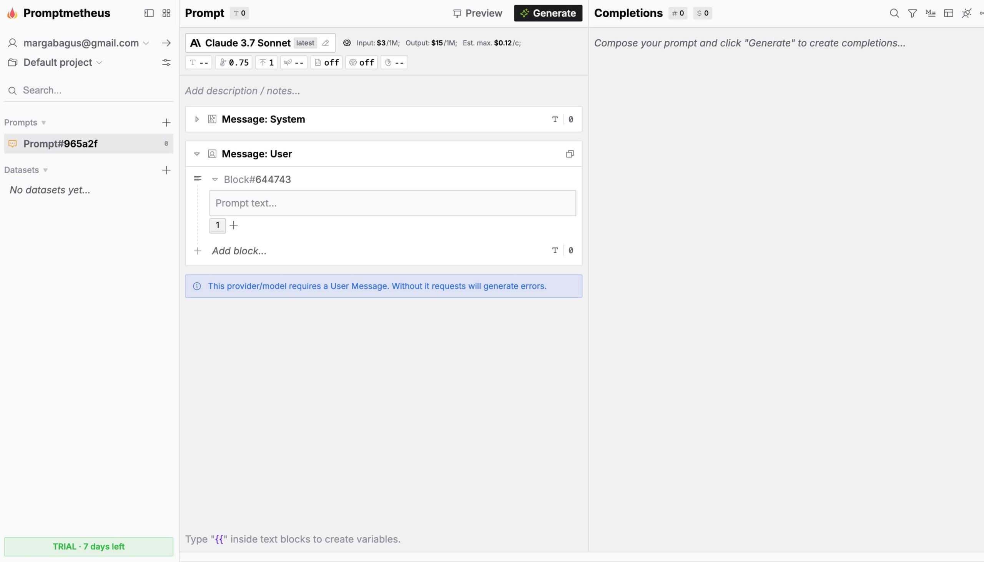Click the filter funnel icon in Completions

(x=912, y=13)
